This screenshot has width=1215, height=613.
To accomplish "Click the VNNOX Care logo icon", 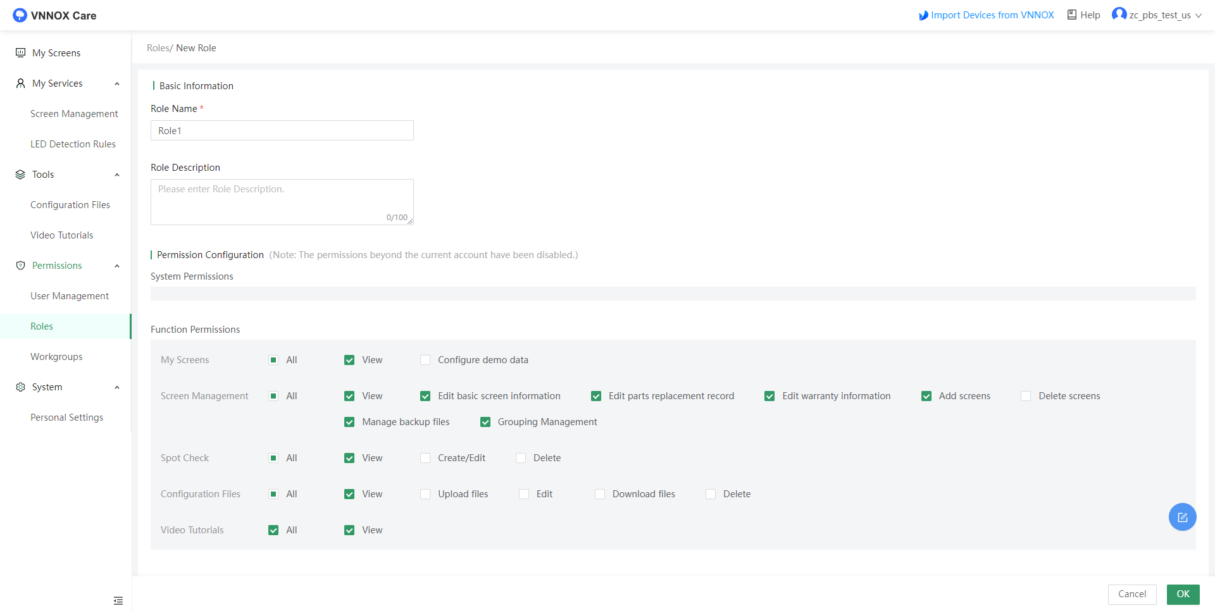I will 20,15.
